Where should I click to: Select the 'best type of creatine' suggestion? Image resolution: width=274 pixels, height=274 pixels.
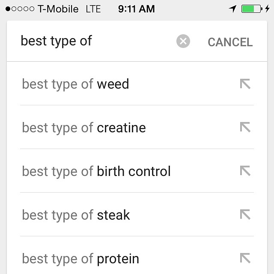click(84, 128)
